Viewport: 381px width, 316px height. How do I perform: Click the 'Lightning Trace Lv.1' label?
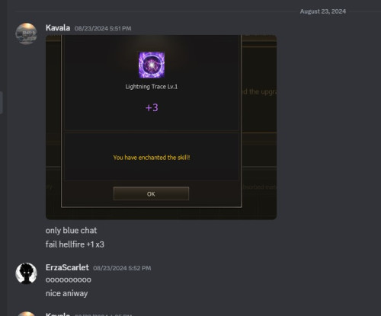point(152,87)
